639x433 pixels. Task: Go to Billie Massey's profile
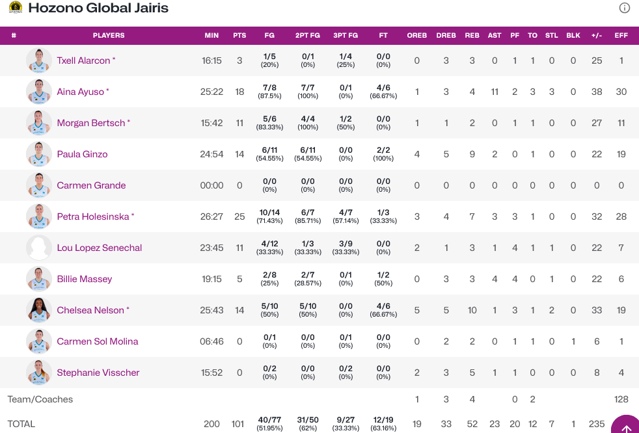[x=85, y=279]
